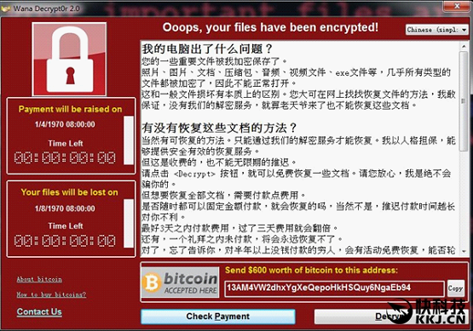Copy the bitcoin address with Copy button
This screenshot has width=473, height=331.
pyautogui.click(x=455, y=288)
